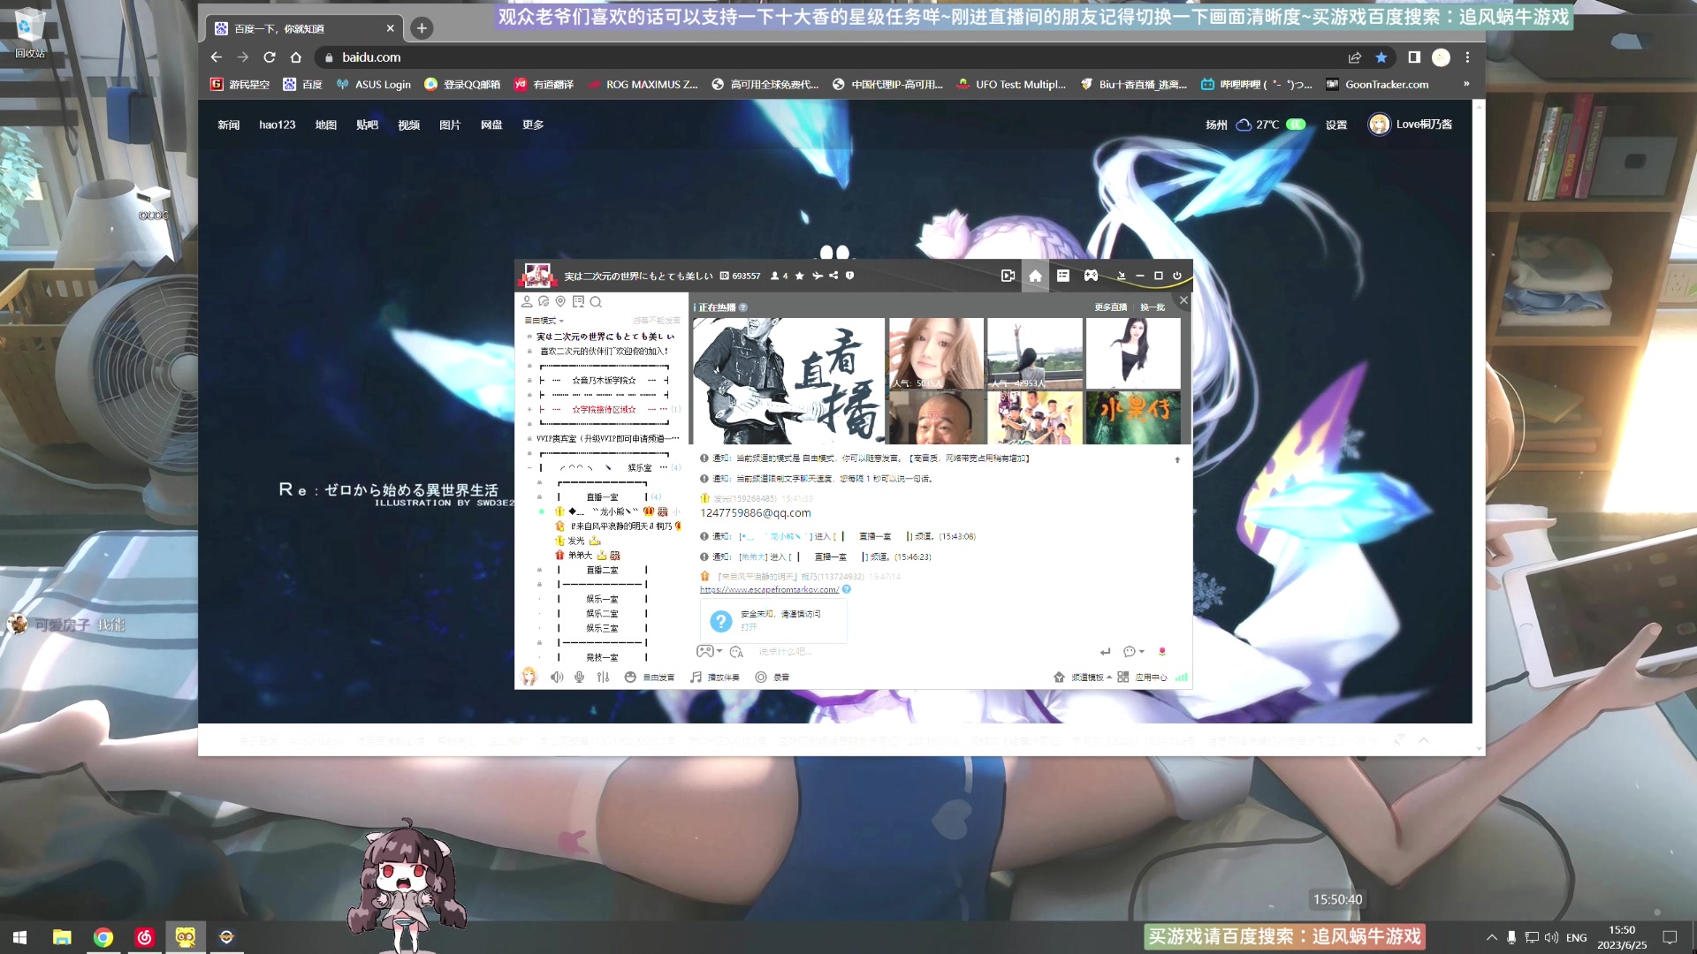Click the video playback icon in header

1008,276
